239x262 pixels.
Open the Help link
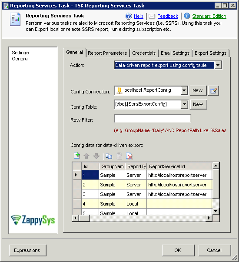tap(139, 16)
